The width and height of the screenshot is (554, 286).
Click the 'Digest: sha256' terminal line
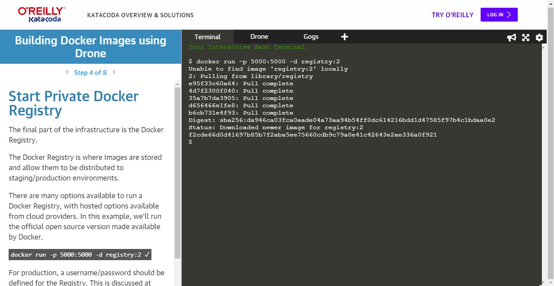[342, 120]
